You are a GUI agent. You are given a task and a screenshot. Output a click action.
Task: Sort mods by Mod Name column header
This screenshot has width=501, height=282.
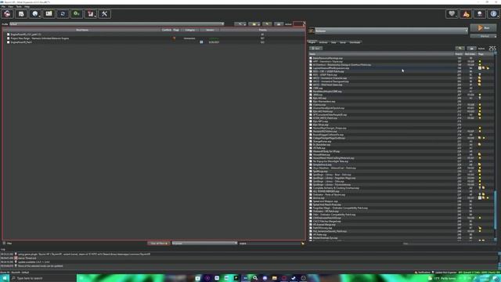coord(82,30)
